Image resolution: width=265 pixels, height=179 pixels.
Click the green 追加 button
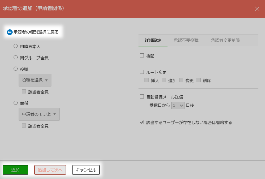[15, 170]
